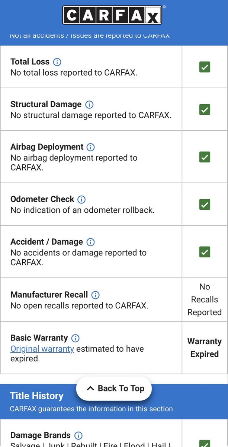The width and height of the screenshot is (228, 447).
Task: Click the No Recalls Reported status cell
Action: click(x=205, y=299)
